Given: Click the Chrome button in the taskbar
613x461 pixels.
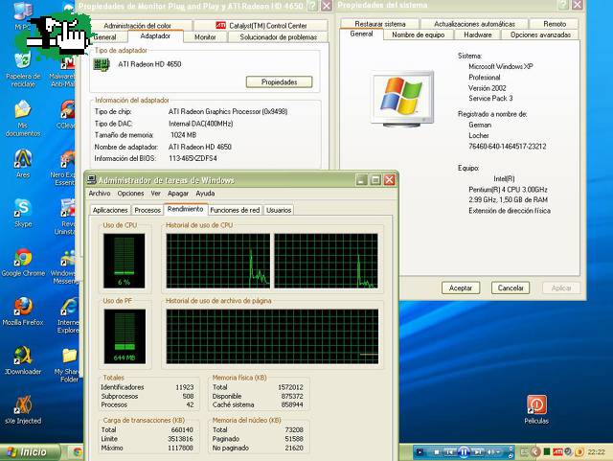Looking at the screenshot, I should coord(77,452).
